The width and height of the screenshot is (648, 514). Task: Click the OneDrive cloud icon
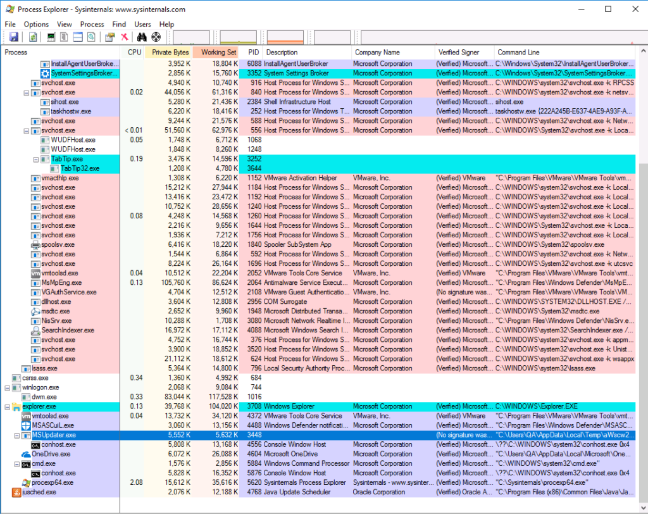26,454
